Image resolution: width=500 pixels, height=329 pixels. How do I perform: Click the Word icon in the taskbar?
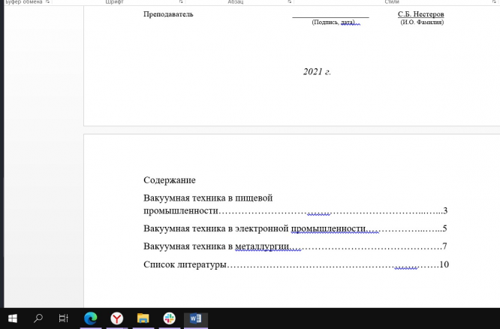point(196,318)
